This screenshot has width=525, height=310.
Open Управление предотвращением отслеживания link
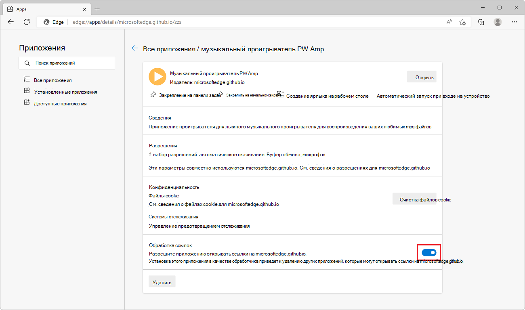click(x=199, y=226)
